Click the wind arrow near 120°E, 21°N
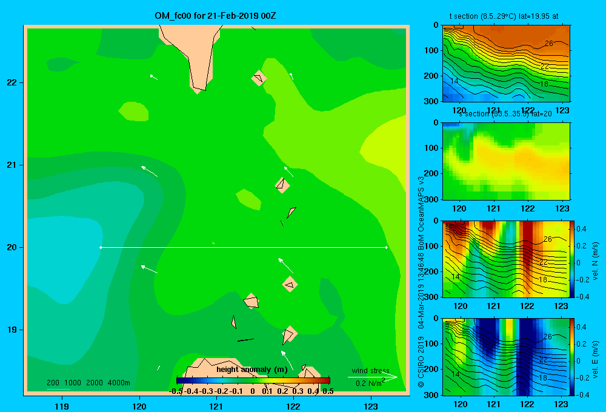This screenshot has height=412, width=606. coord(149,171)
